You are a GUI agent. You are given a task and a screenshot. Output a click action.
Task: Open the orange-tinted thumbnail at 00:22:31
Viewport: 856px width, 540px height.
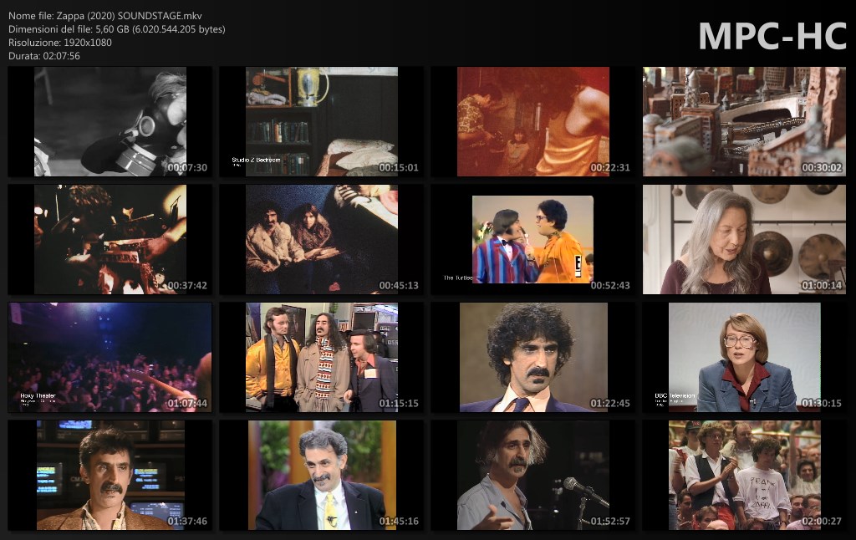tap(533, 122)
